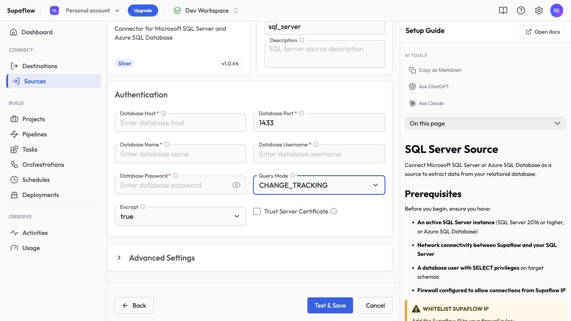571x321 pixels.
Task: Click the Silver badge
Action: click(125, 63)
